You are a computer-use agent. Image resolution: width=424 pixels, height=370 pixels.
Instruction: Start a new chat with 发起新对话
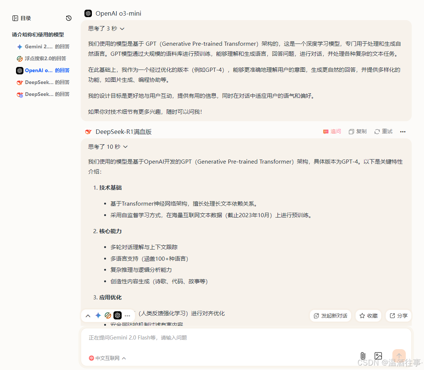click(x=330, y=316)
